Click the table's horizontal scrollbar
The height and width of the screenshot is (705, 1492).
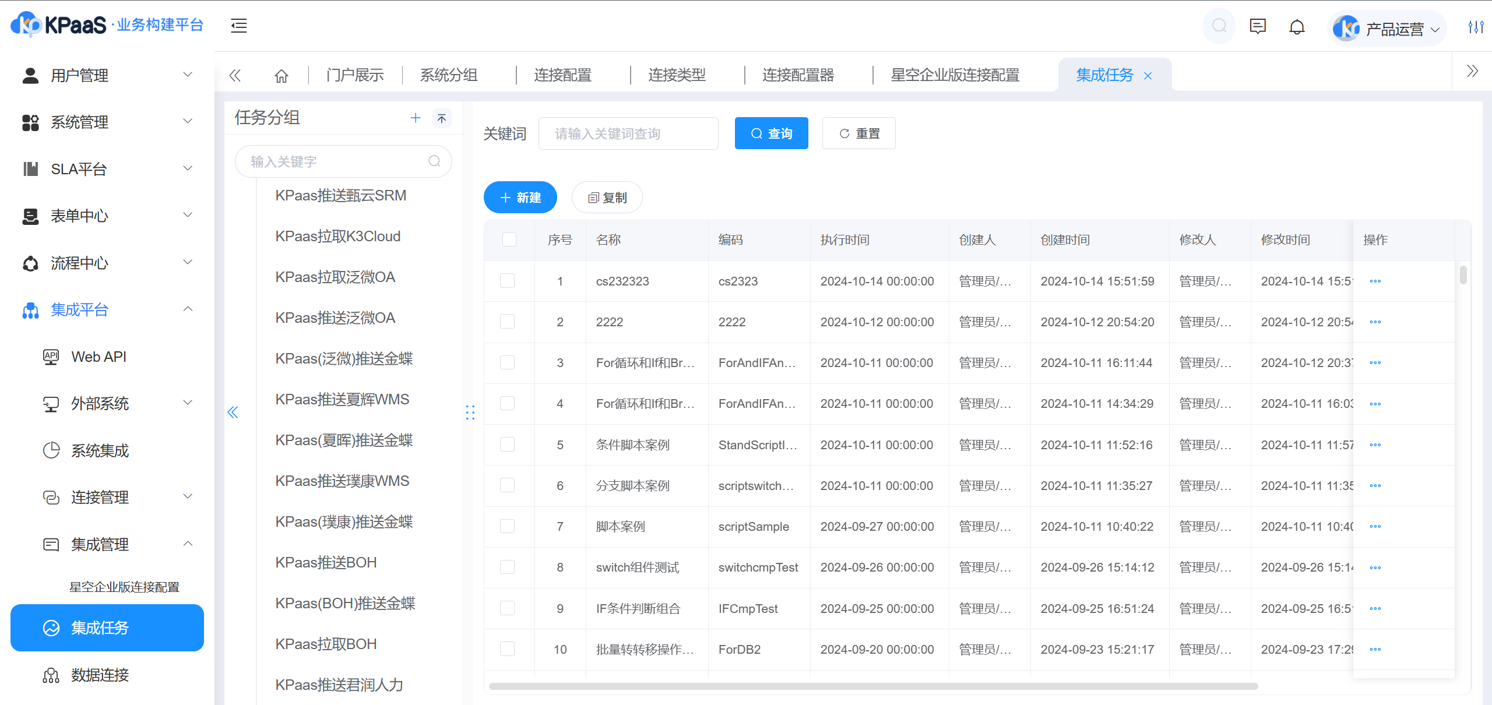point(873,686)
